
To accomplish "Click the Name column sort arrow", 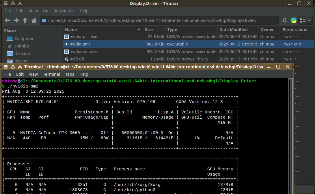I will [x=139, y=30].
